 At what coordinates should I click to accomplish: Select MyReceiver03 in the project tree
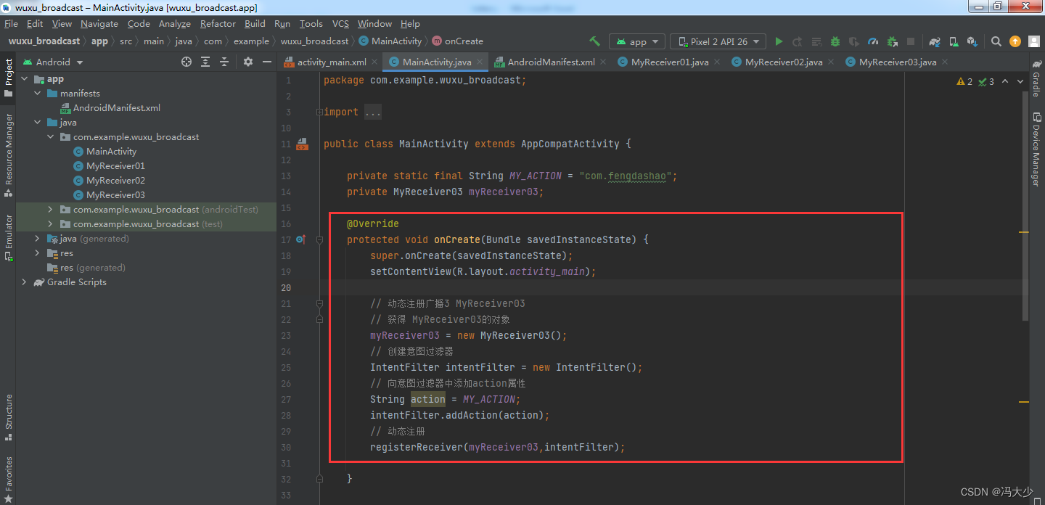pyautogui.click(x=115, y=194)
